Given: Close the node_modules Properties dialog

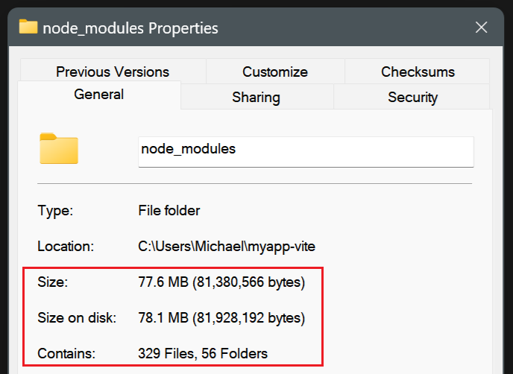Looking at the screenshot, I should (x=481, y=28).
